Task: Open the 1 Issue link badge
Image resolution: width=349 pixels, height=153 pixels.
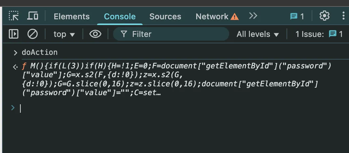Action: (x=319, y=34)
